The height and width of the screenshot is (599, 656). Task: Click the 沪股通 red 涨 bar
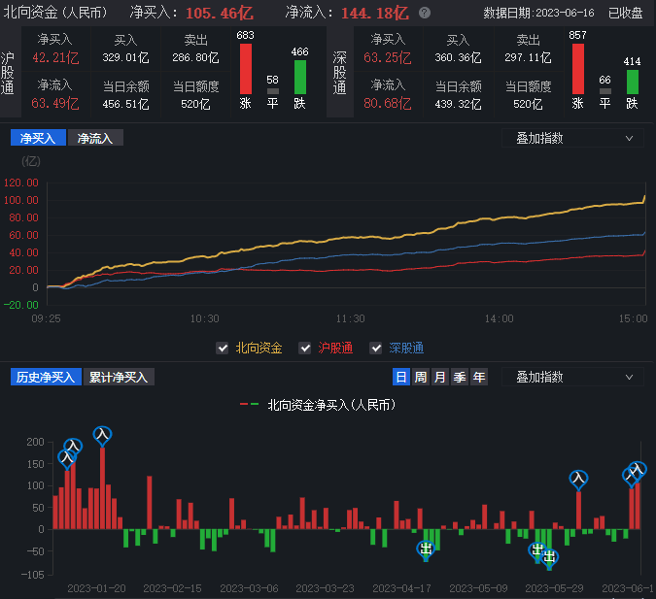[245, 69]
